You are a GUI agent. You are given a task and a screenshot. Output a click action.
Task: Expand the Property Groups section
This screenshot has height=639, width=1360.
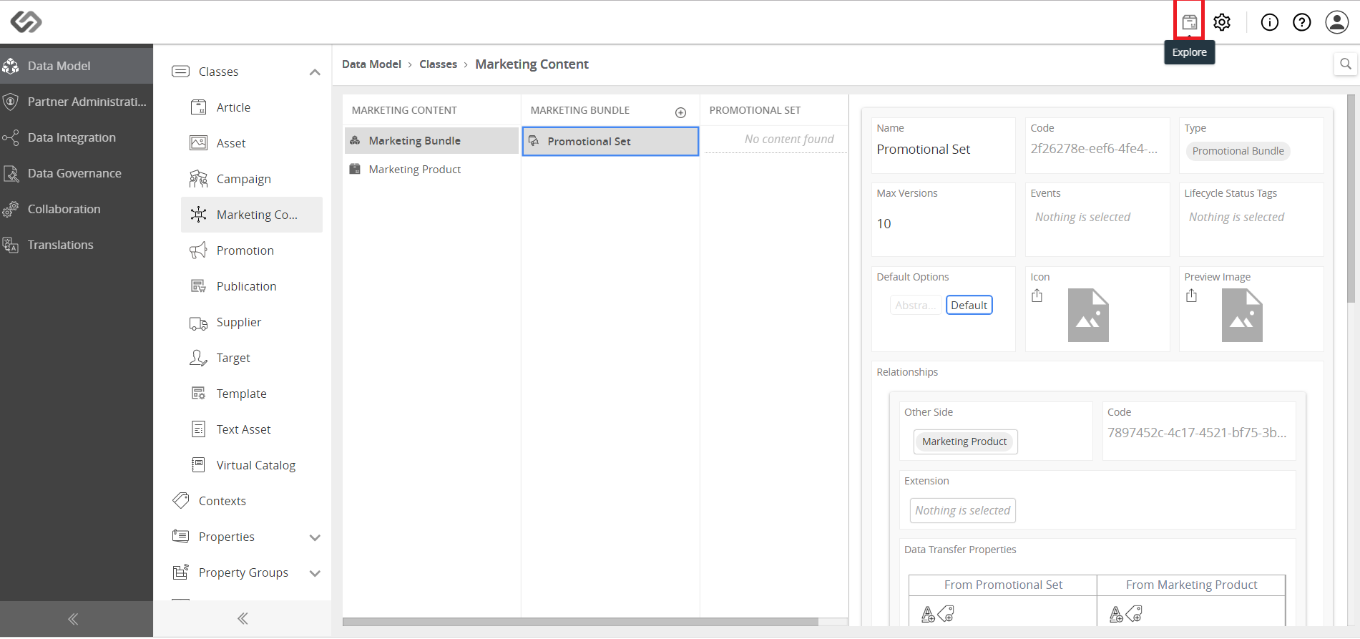(315, 573)
